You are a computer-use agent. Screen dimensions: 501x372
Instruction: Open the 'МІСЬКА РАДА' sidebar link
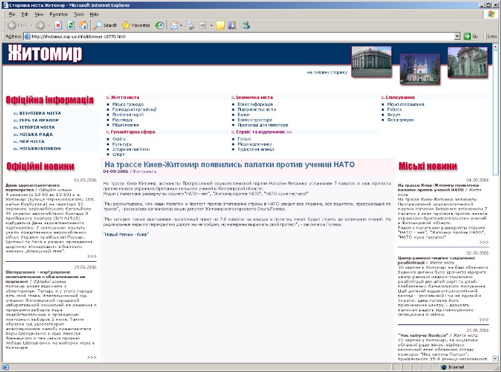pyautogui.click(x=32, y=134)
